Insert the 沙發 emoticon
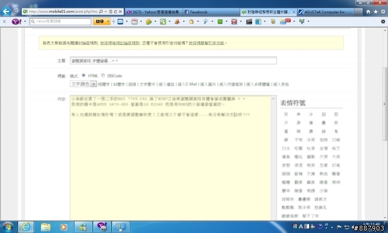Viewport: 388px width, 233px height. (x=323, y=191)
